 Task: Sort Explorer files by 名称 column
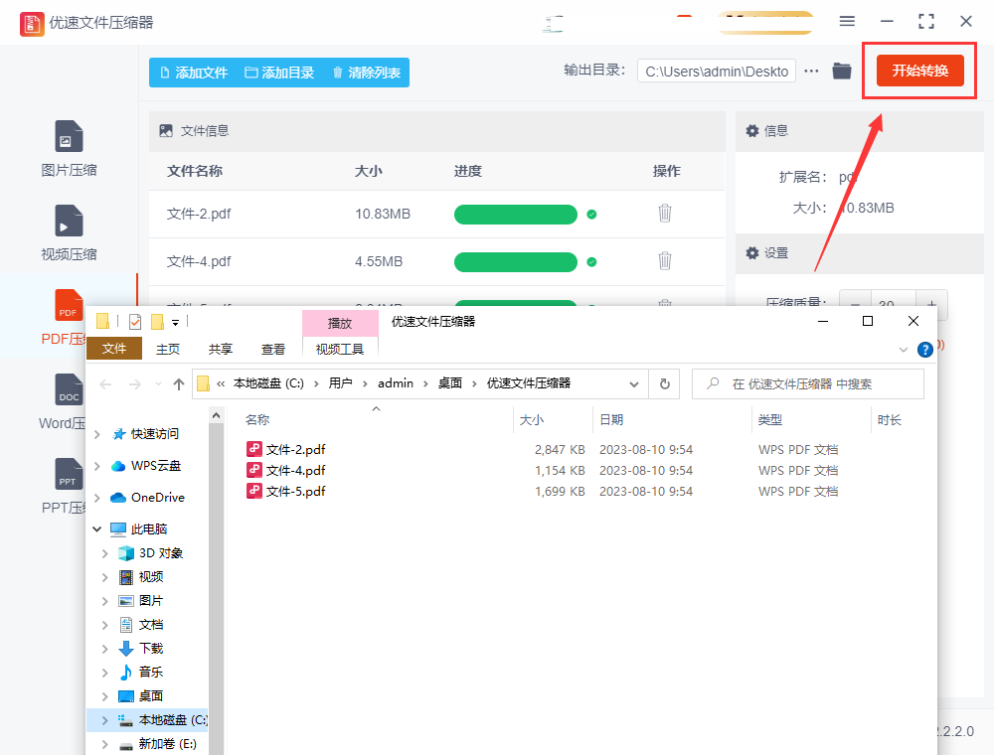click(257, 420)
